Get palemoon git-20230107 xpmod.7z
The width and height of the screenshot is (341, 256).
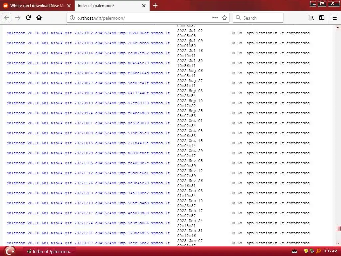coord(88,243)
